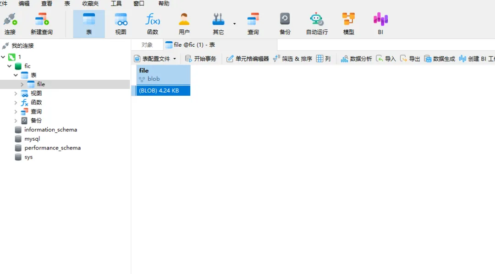Switch to the Objects (对象) tab
Image resolution: width=495 pixels, height=274 pixels.
tap(147, 45)
